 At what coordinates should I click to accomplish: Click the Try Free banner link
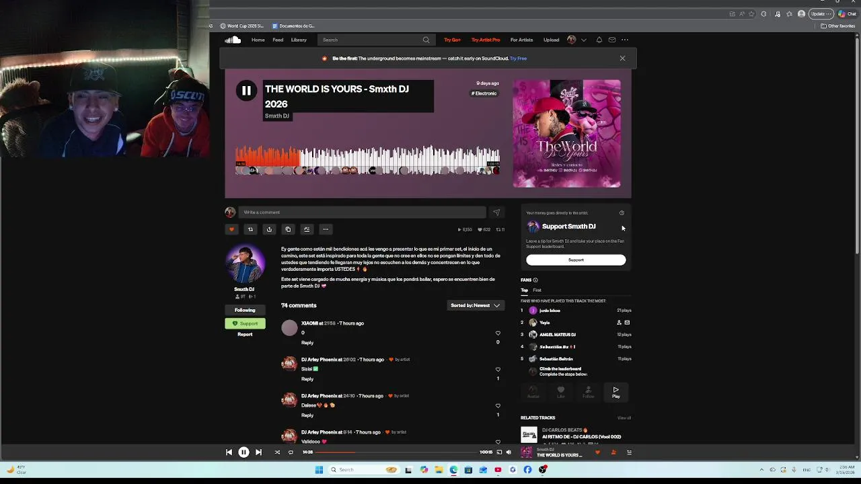518,58
